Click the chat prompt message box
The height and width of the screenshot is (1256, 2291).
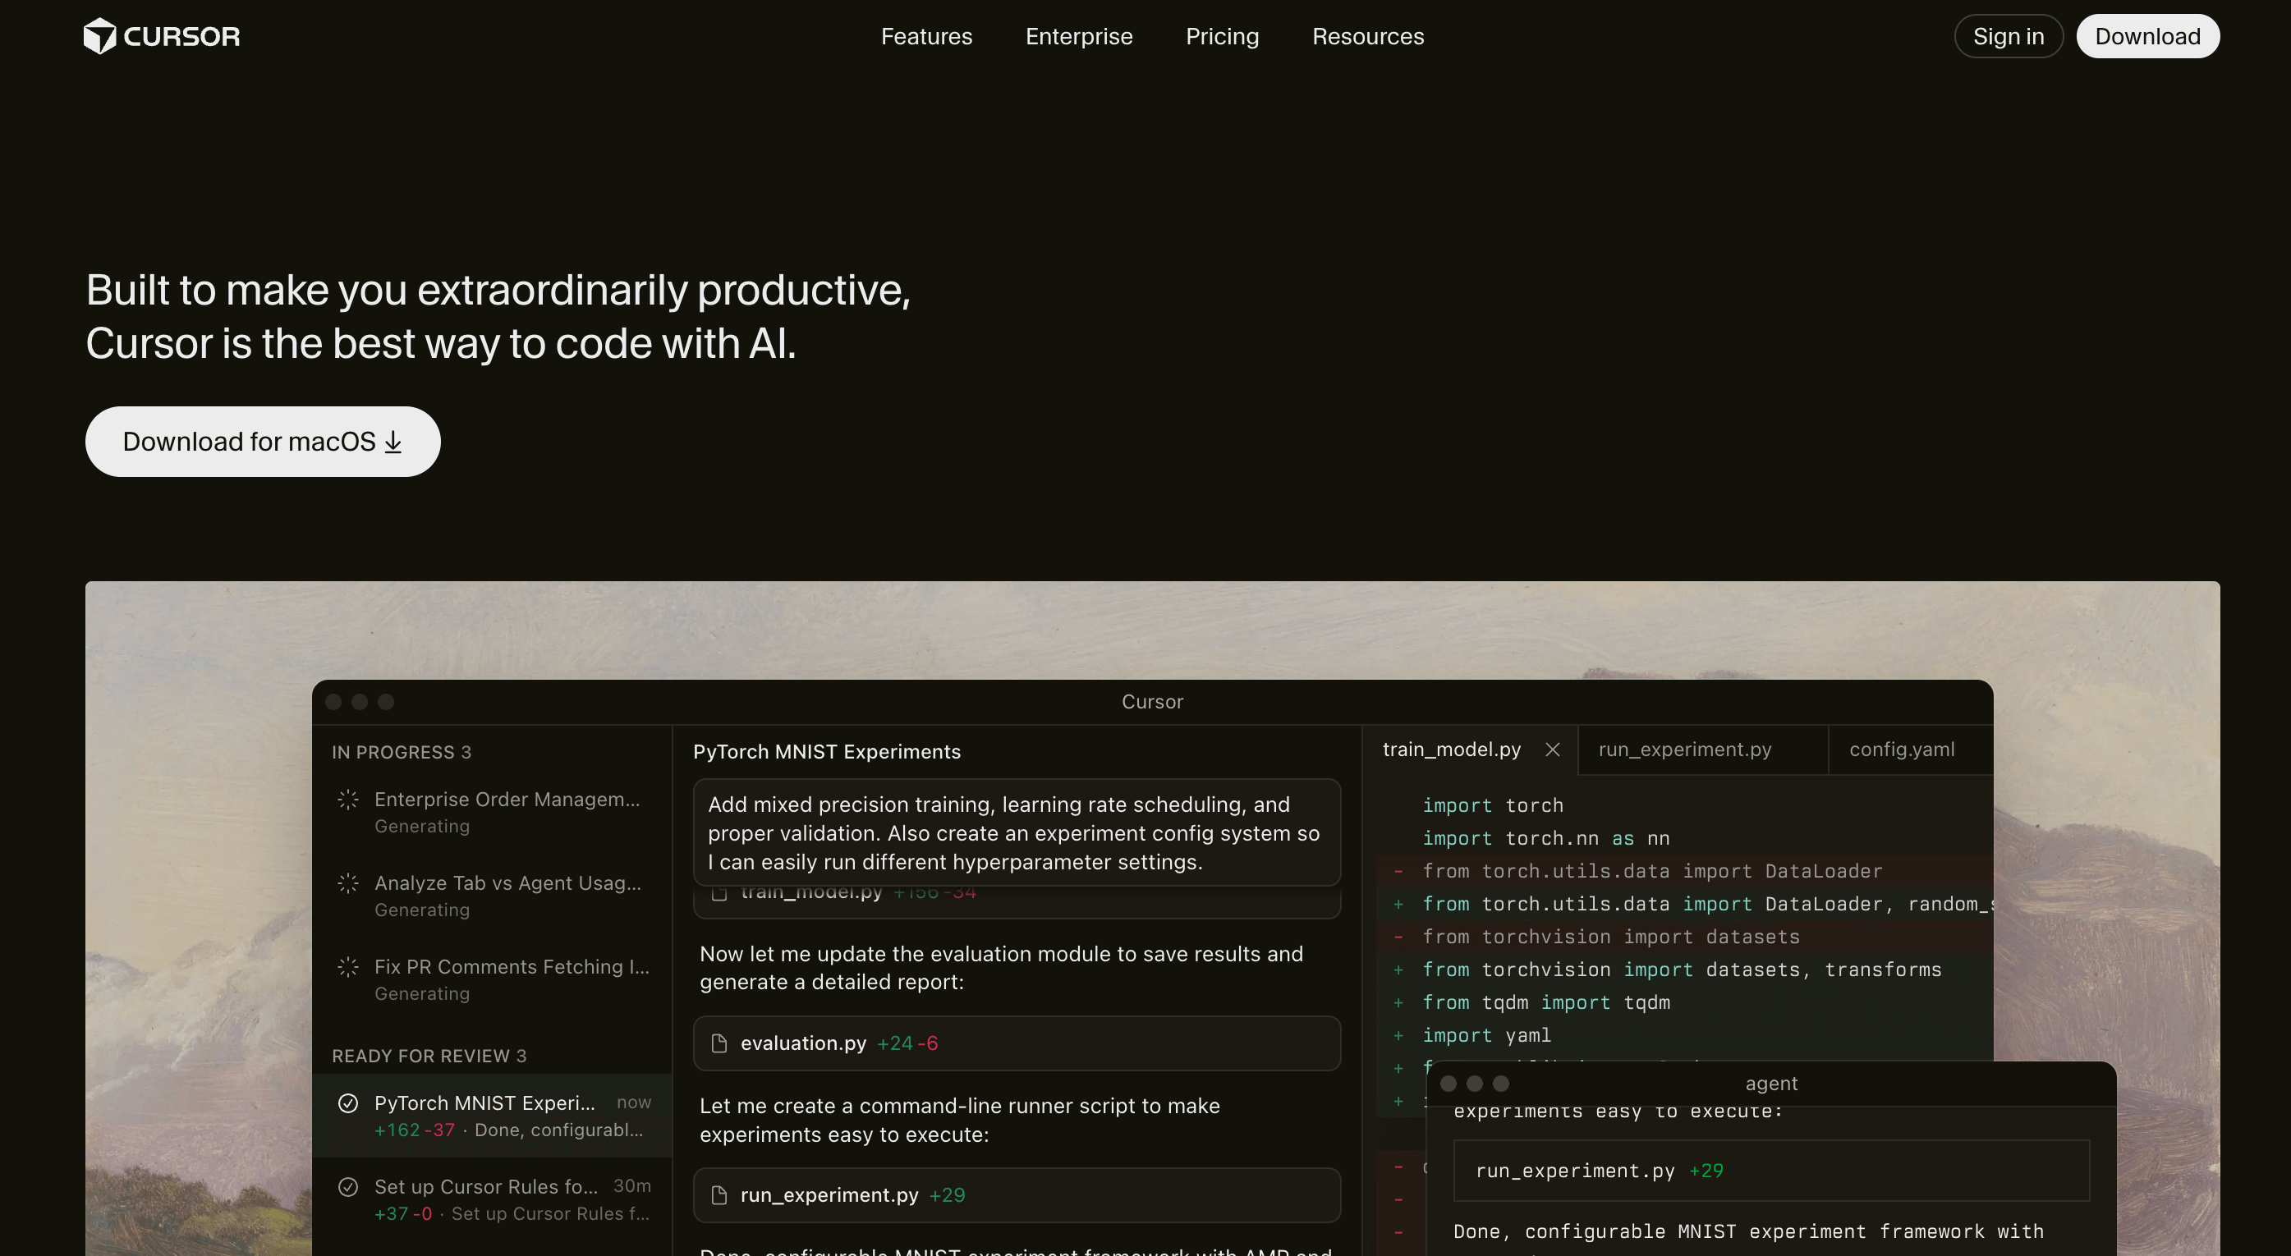pos(1016,833)
